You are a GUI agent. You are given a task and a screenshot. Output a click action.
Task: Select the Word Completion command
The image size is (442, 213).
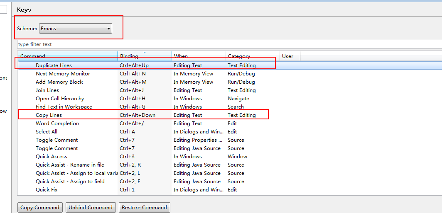point(57,123)
